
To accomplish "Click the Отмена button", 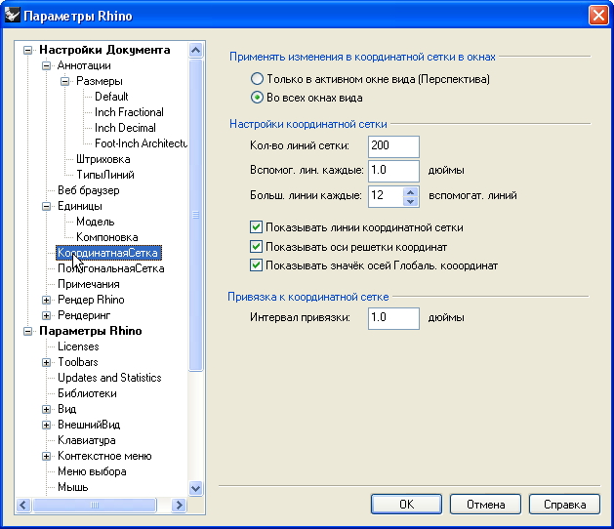I will pos(485,505).
